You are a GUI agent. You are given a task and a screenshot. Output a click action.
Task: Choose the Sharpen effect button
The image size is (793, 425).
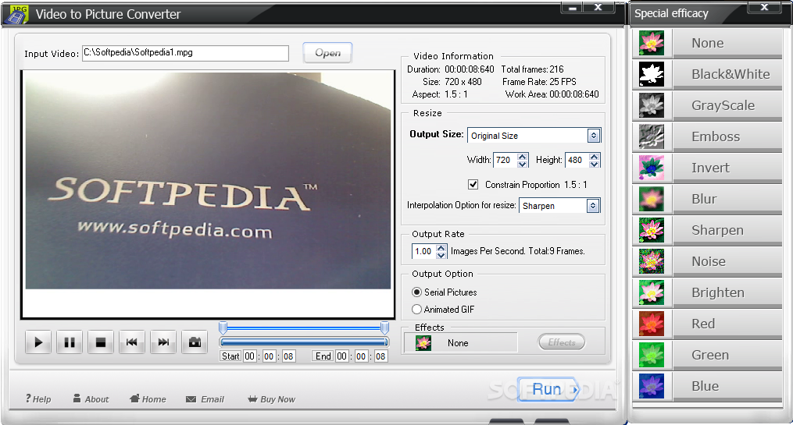coord(727,231)
